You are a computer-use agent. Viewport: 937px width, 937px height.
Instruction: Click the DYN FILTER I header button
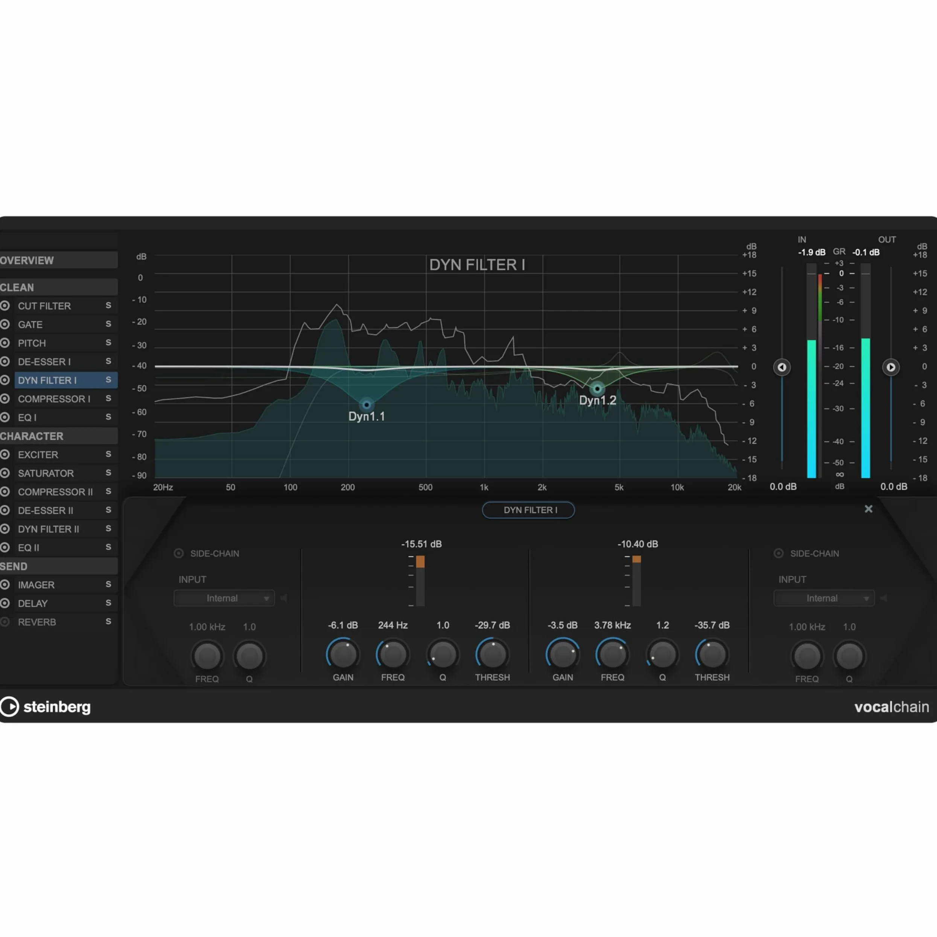click(x=529, y=510)
